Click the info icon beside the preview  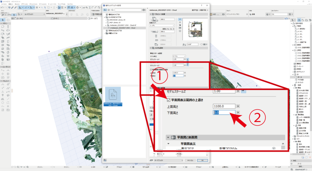click(180, 31)
